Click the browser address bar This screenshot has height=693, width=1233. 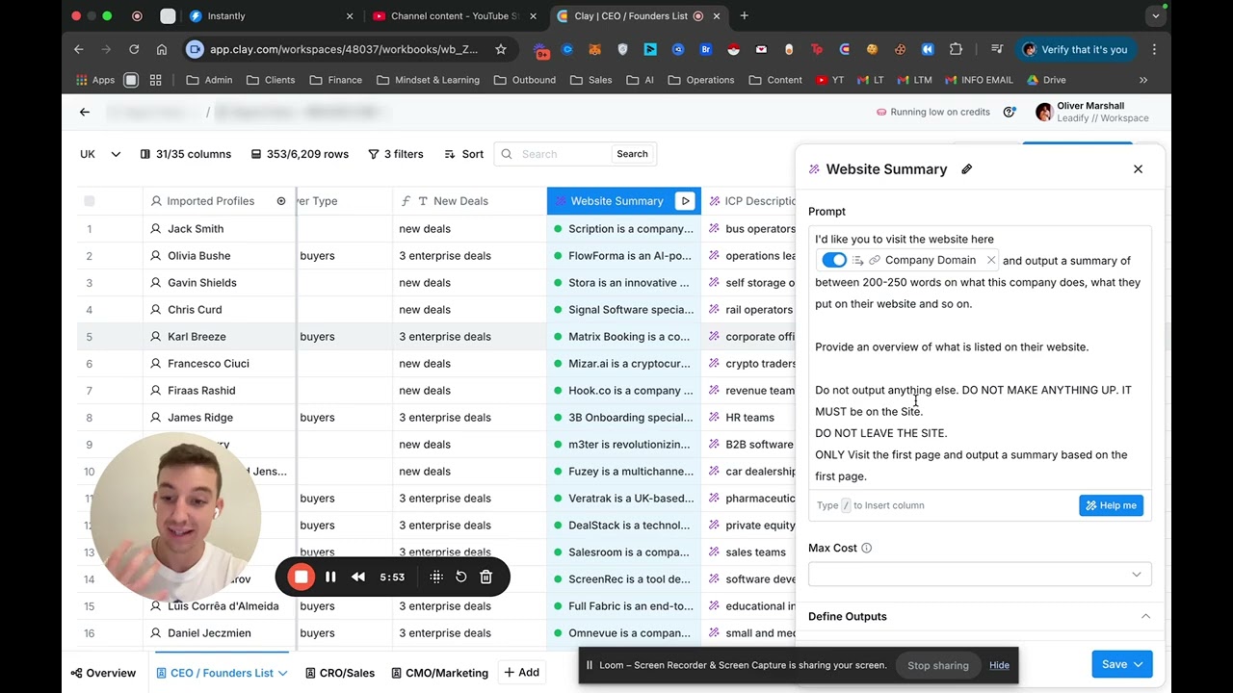[x=342, y=49]
